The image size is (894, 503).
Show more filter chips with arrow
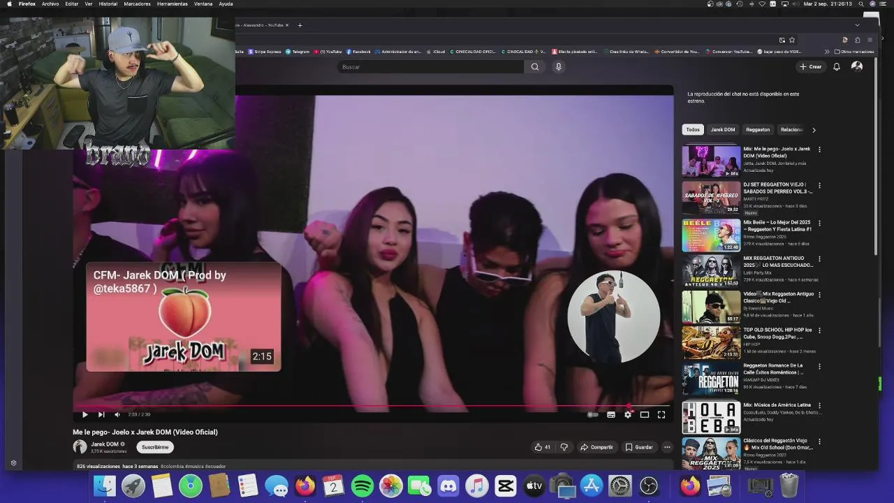(814, 129)
